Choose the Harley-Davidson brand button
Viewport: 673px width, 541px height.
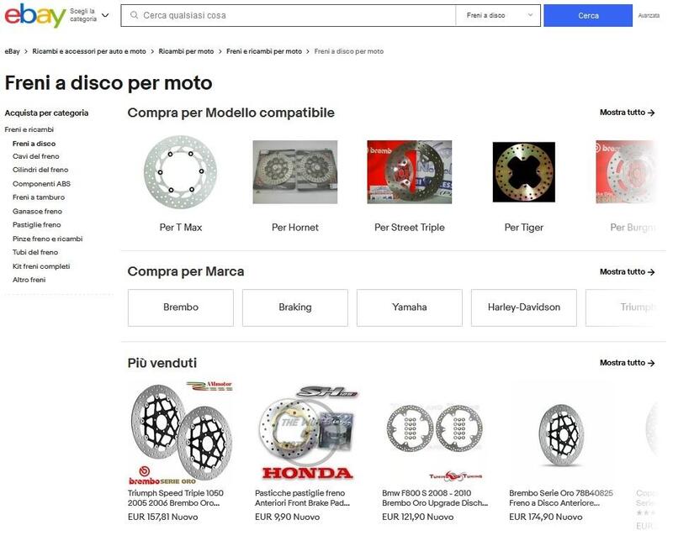[x=523, y=307]
